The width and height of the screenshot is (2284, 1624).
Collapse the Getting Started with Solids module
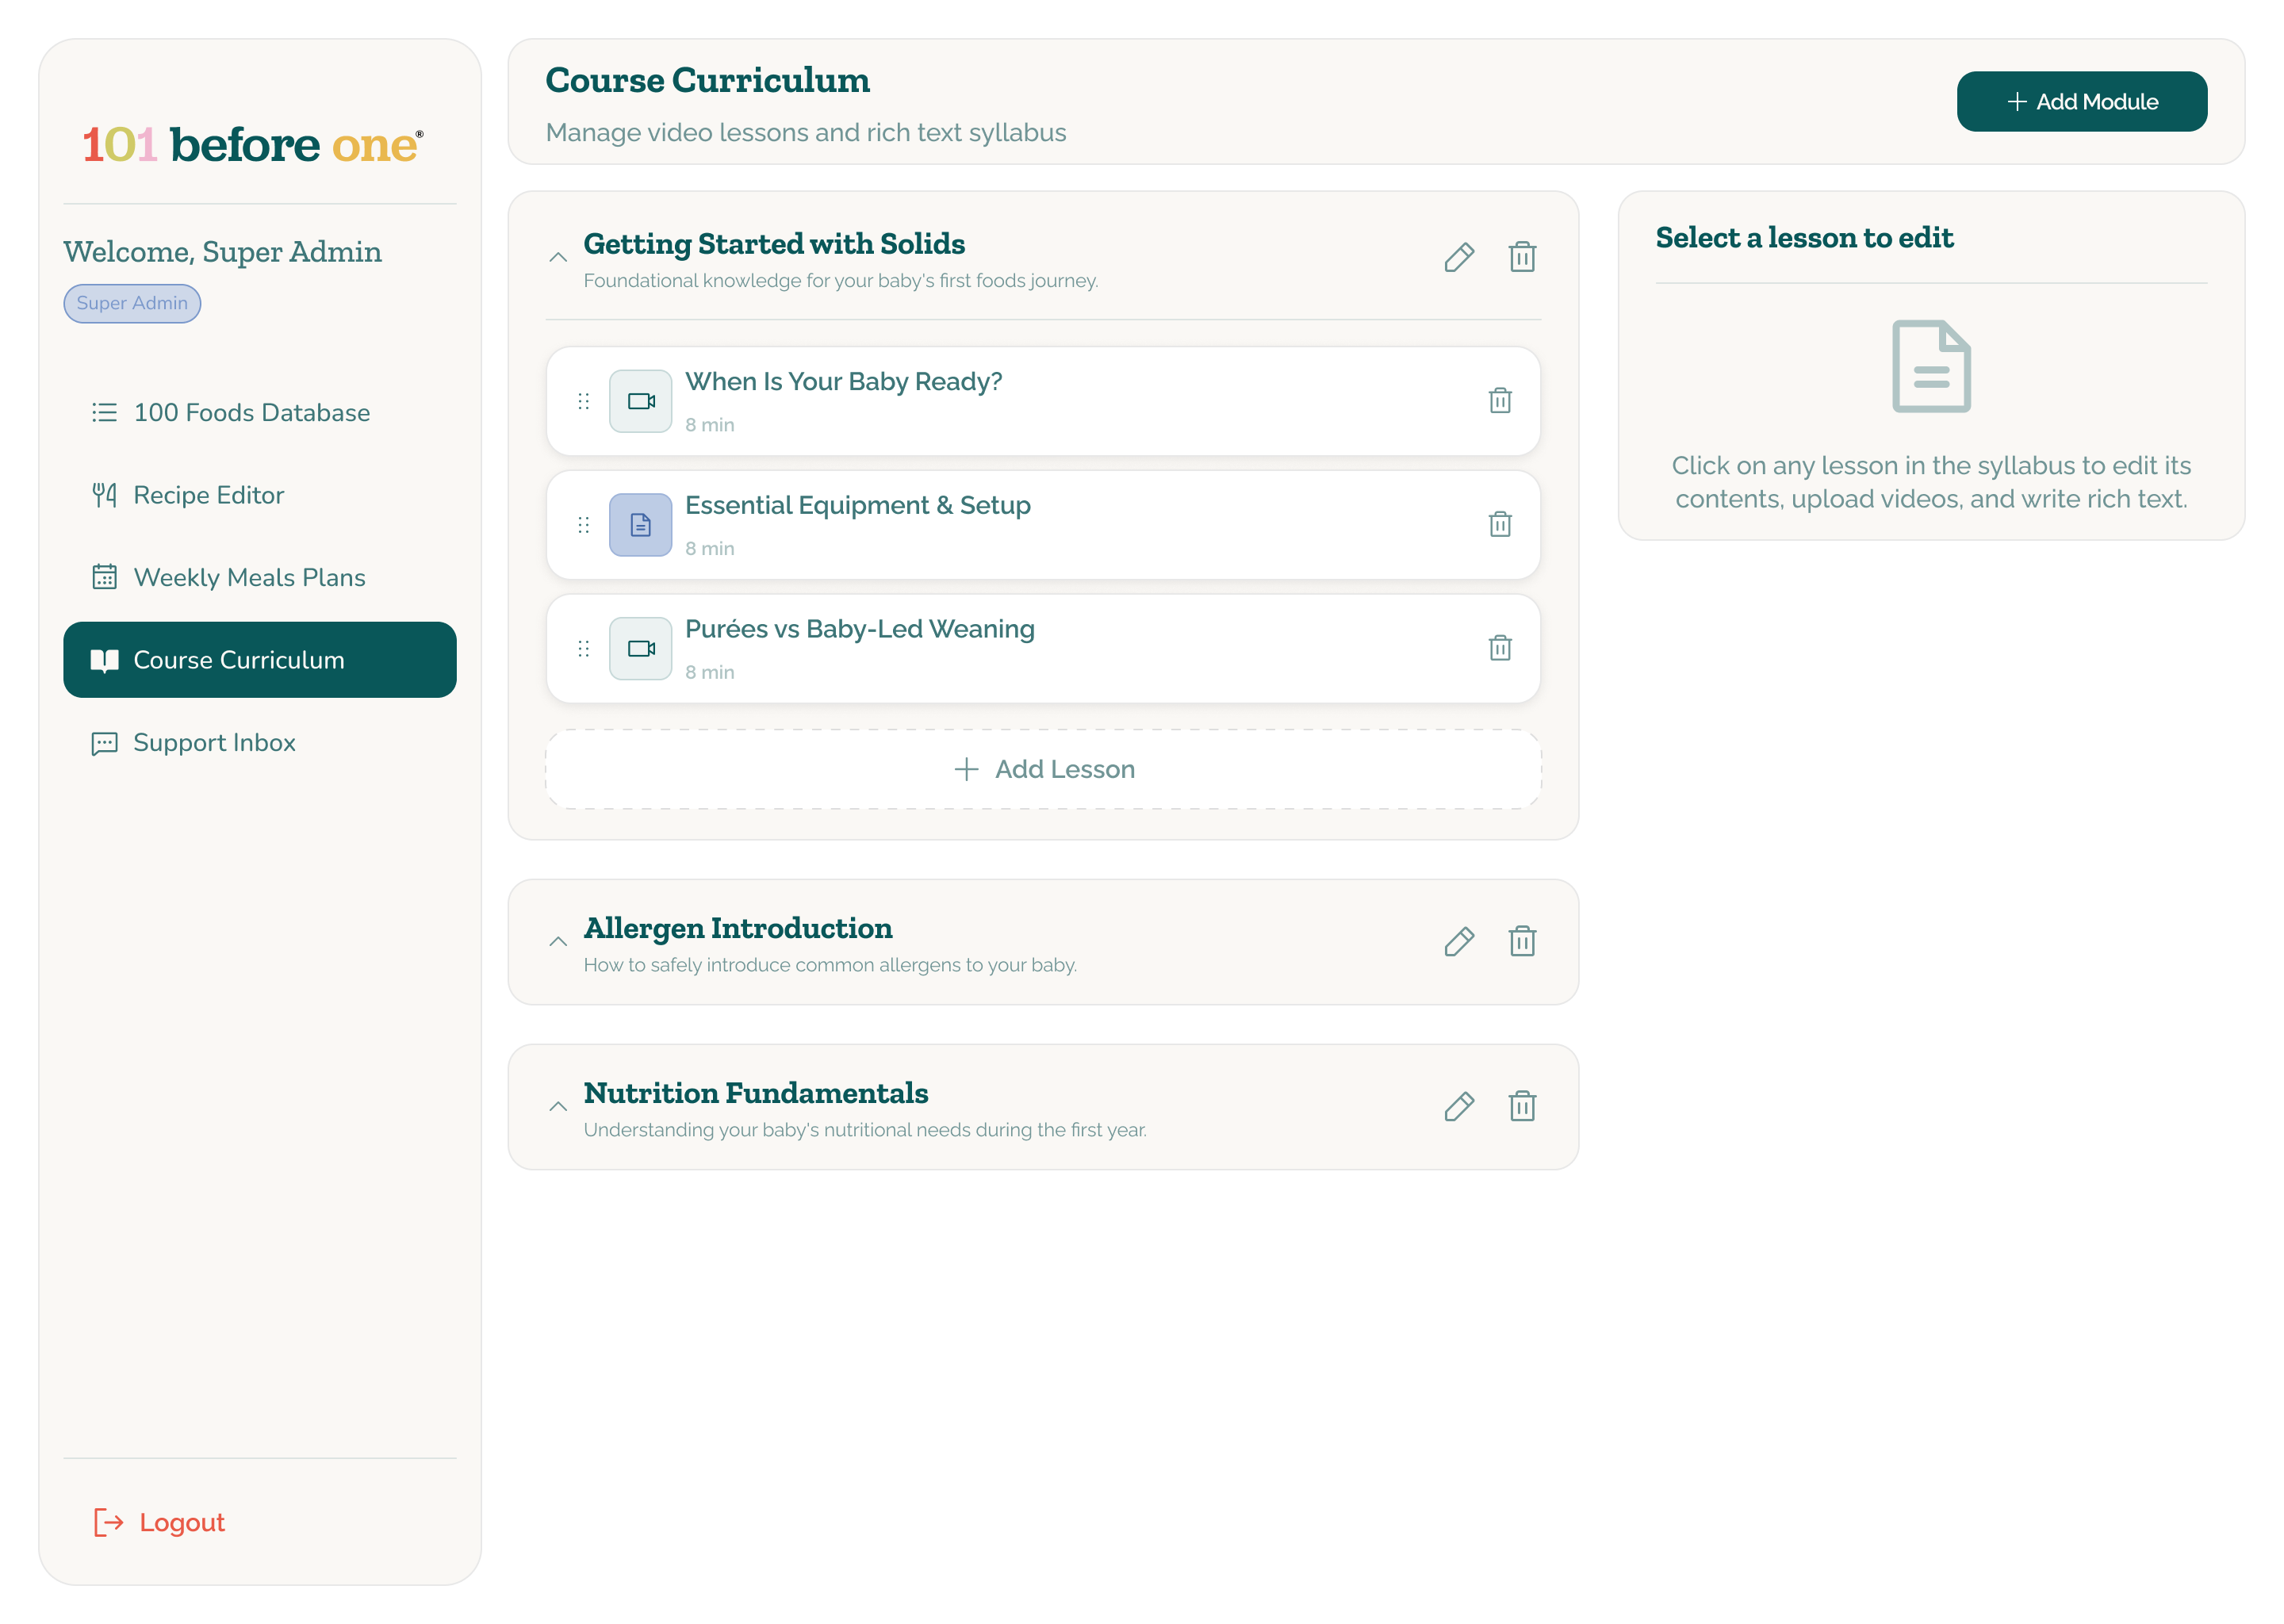(558, 258)
